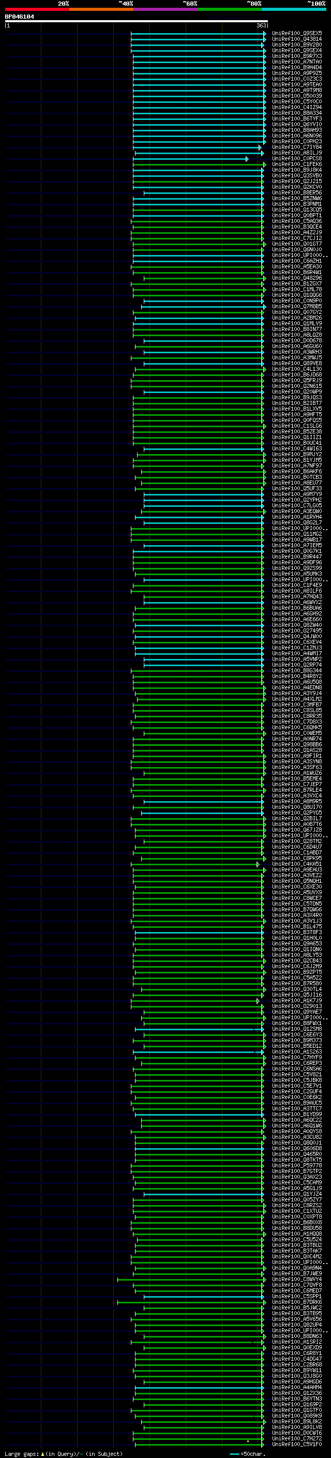Screen dimensions: 331x1458
Task: Select hit UniRef100_C1SLG6
Action: coord(296,426)
